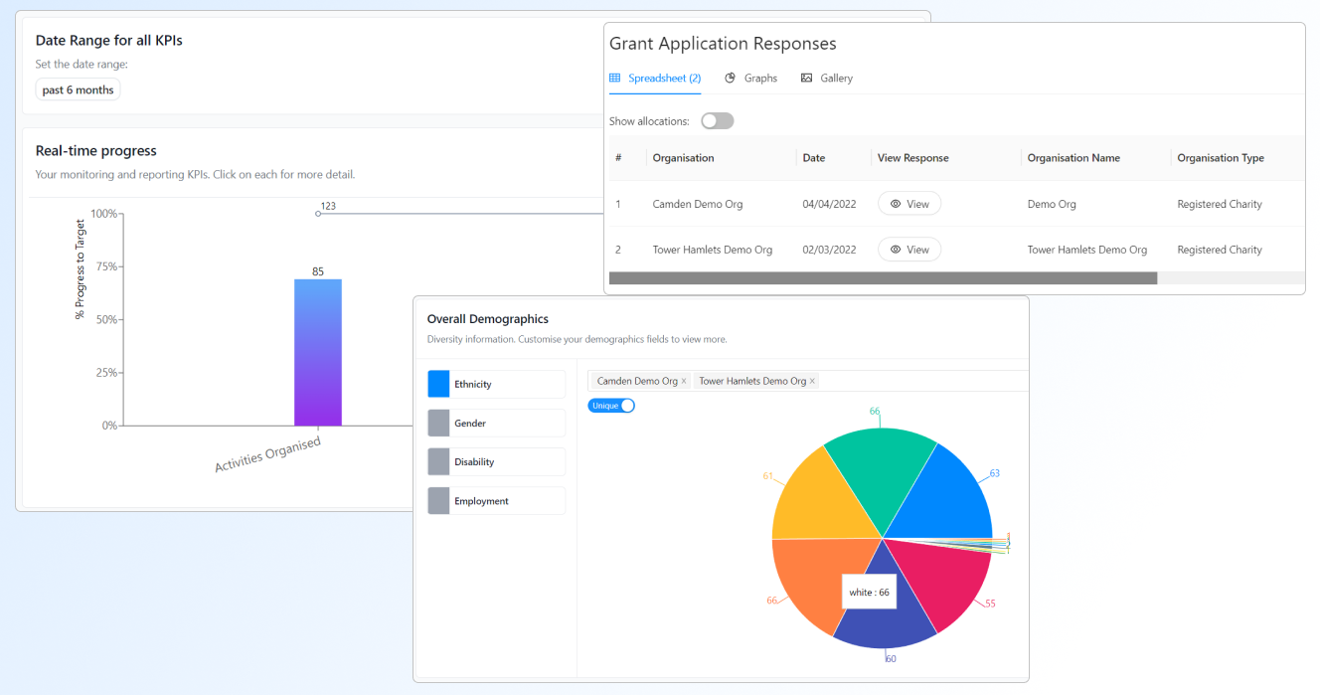
Task: Toggle the Unique switch in Demographics
Action: (x=611, y=406)
